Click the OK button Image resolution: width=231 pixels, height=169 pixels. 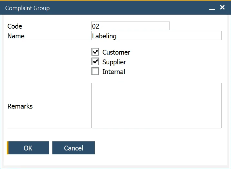tap(28, 148)
